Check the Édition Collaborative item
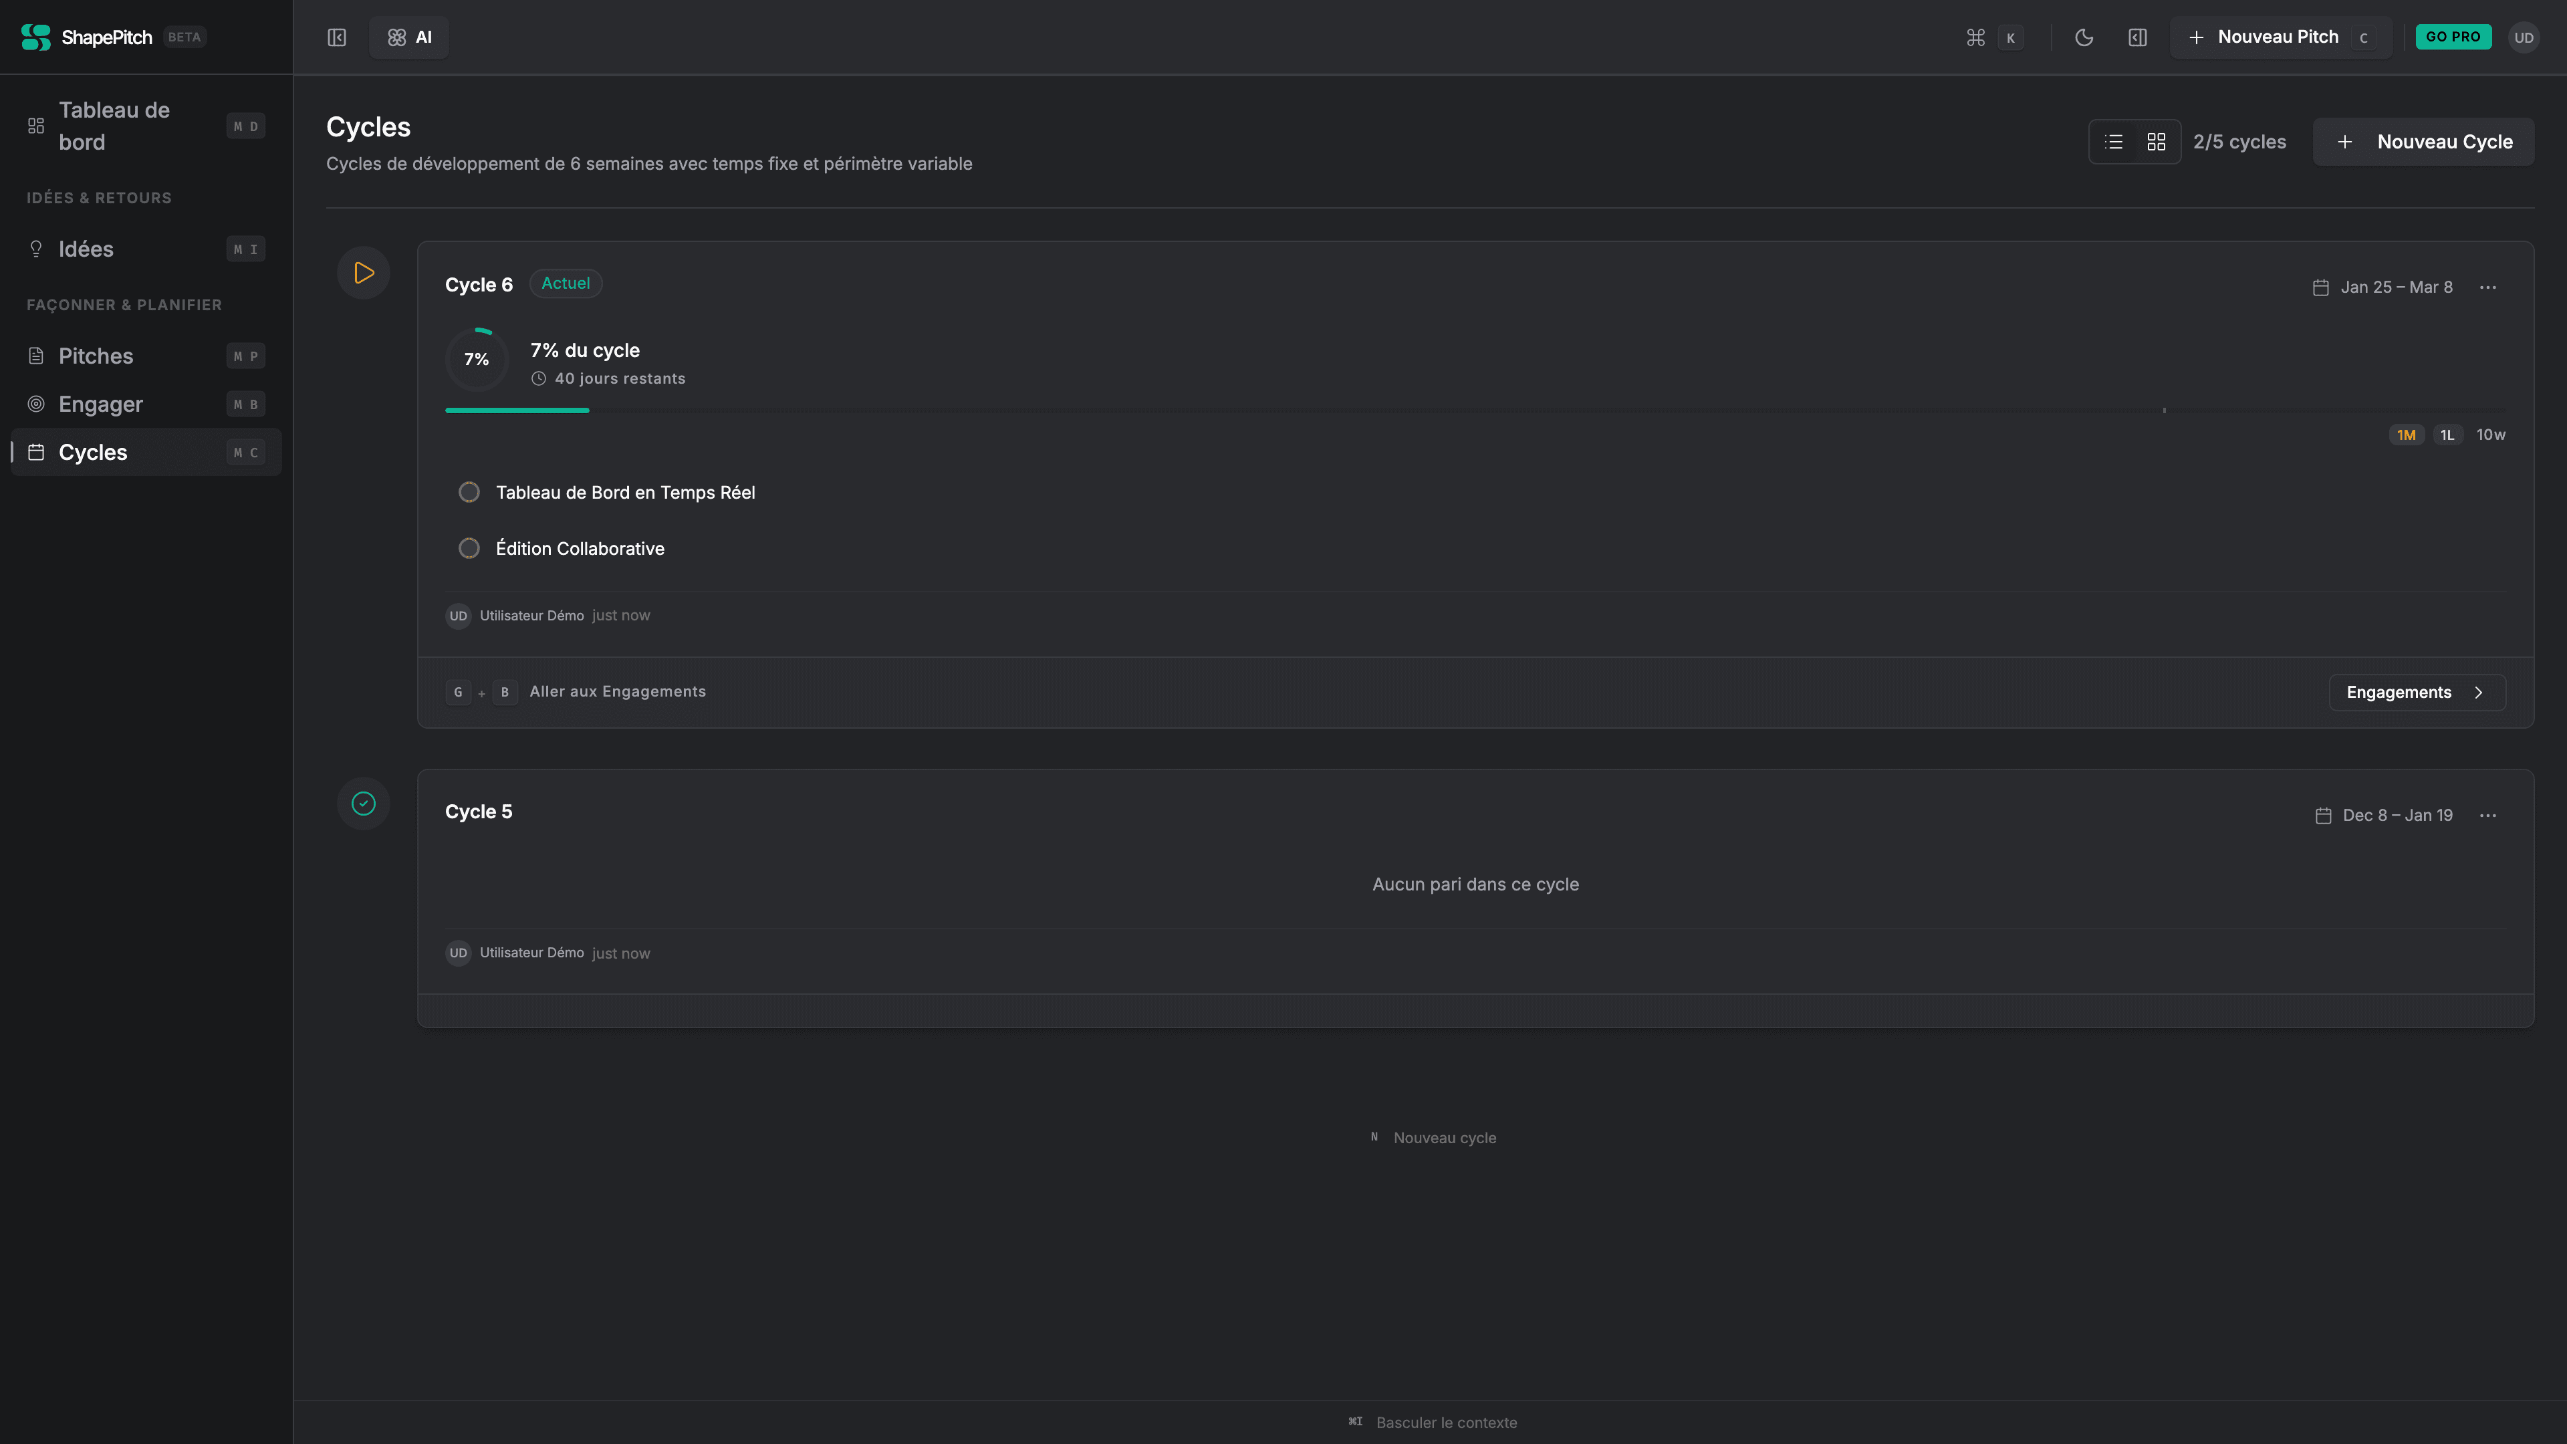This screenshot has width=2567, height=1444. [469, 548]
